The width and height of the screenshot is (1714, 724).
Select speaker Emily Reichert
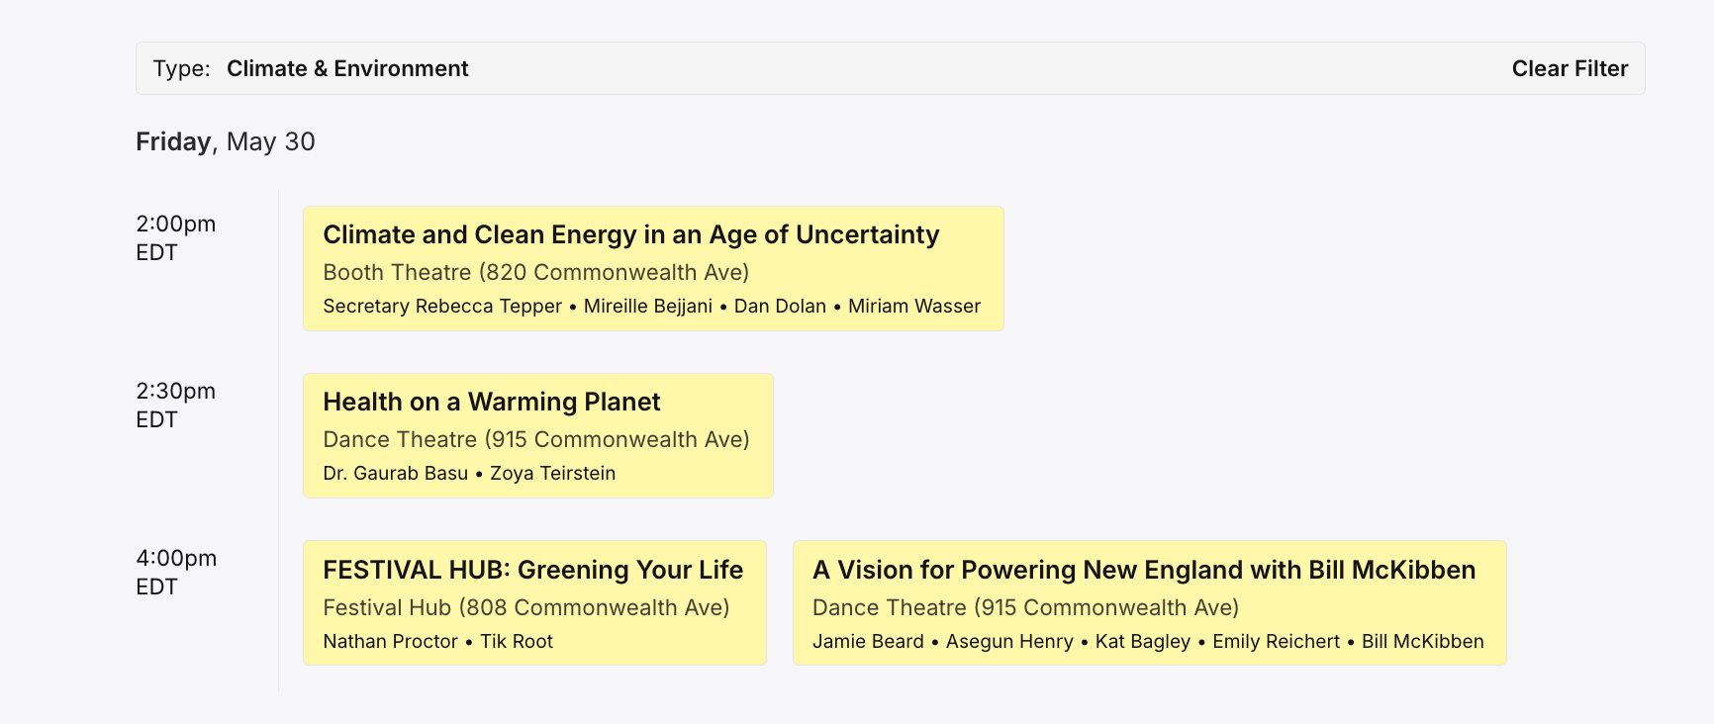pyautogui.click(x=1276, y=642)
